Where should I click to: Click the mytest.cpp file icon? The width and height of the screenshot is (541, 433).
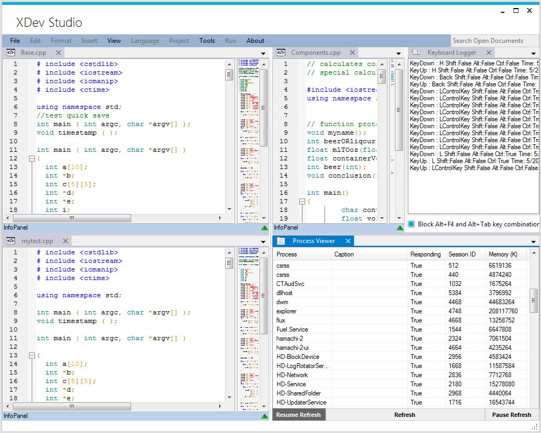tap(11, 241)
